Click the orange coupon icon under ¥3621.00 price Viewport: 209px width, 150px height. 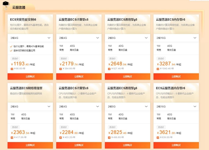click(x=158, y=137)
